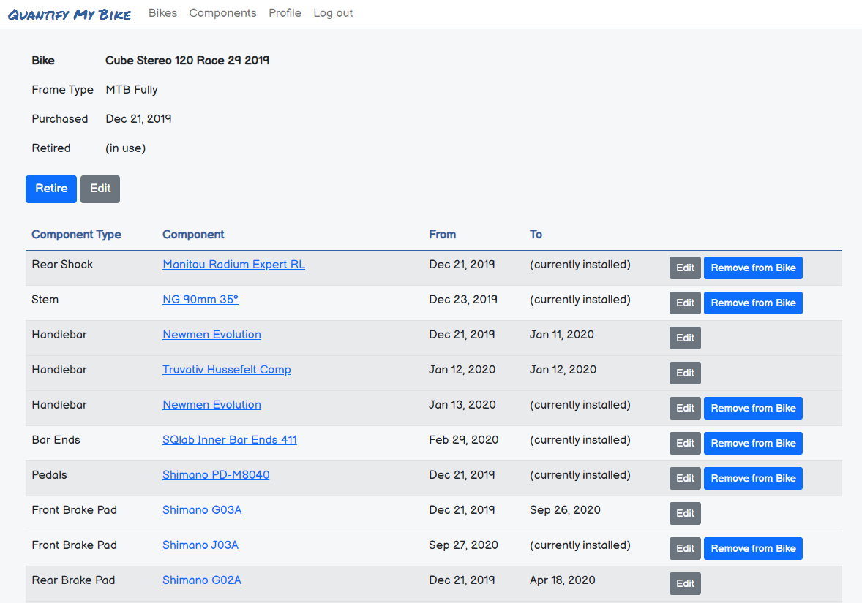Edit the Shimano G02A rear brake pad row
Image resolution: width=862 pixels, height=603 pixels.
point(685,584)
